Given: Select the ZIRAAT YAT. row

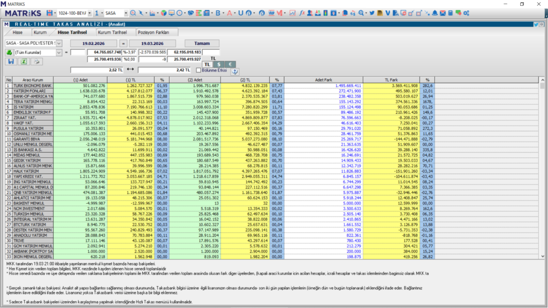Looking at the screenshot, I should (x=219, y=118).
